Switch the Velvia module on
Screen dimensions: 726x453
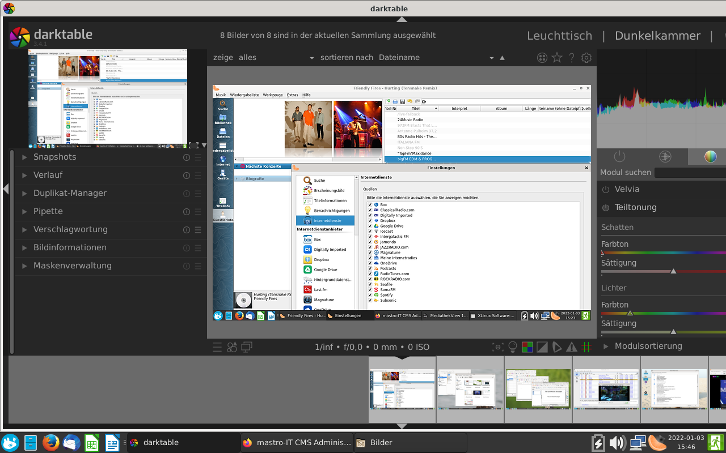click(x=606, y=190)
